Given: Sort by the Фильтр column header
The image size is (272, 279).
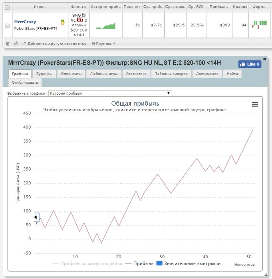Looking at the screenshot, I should (78, 7).
